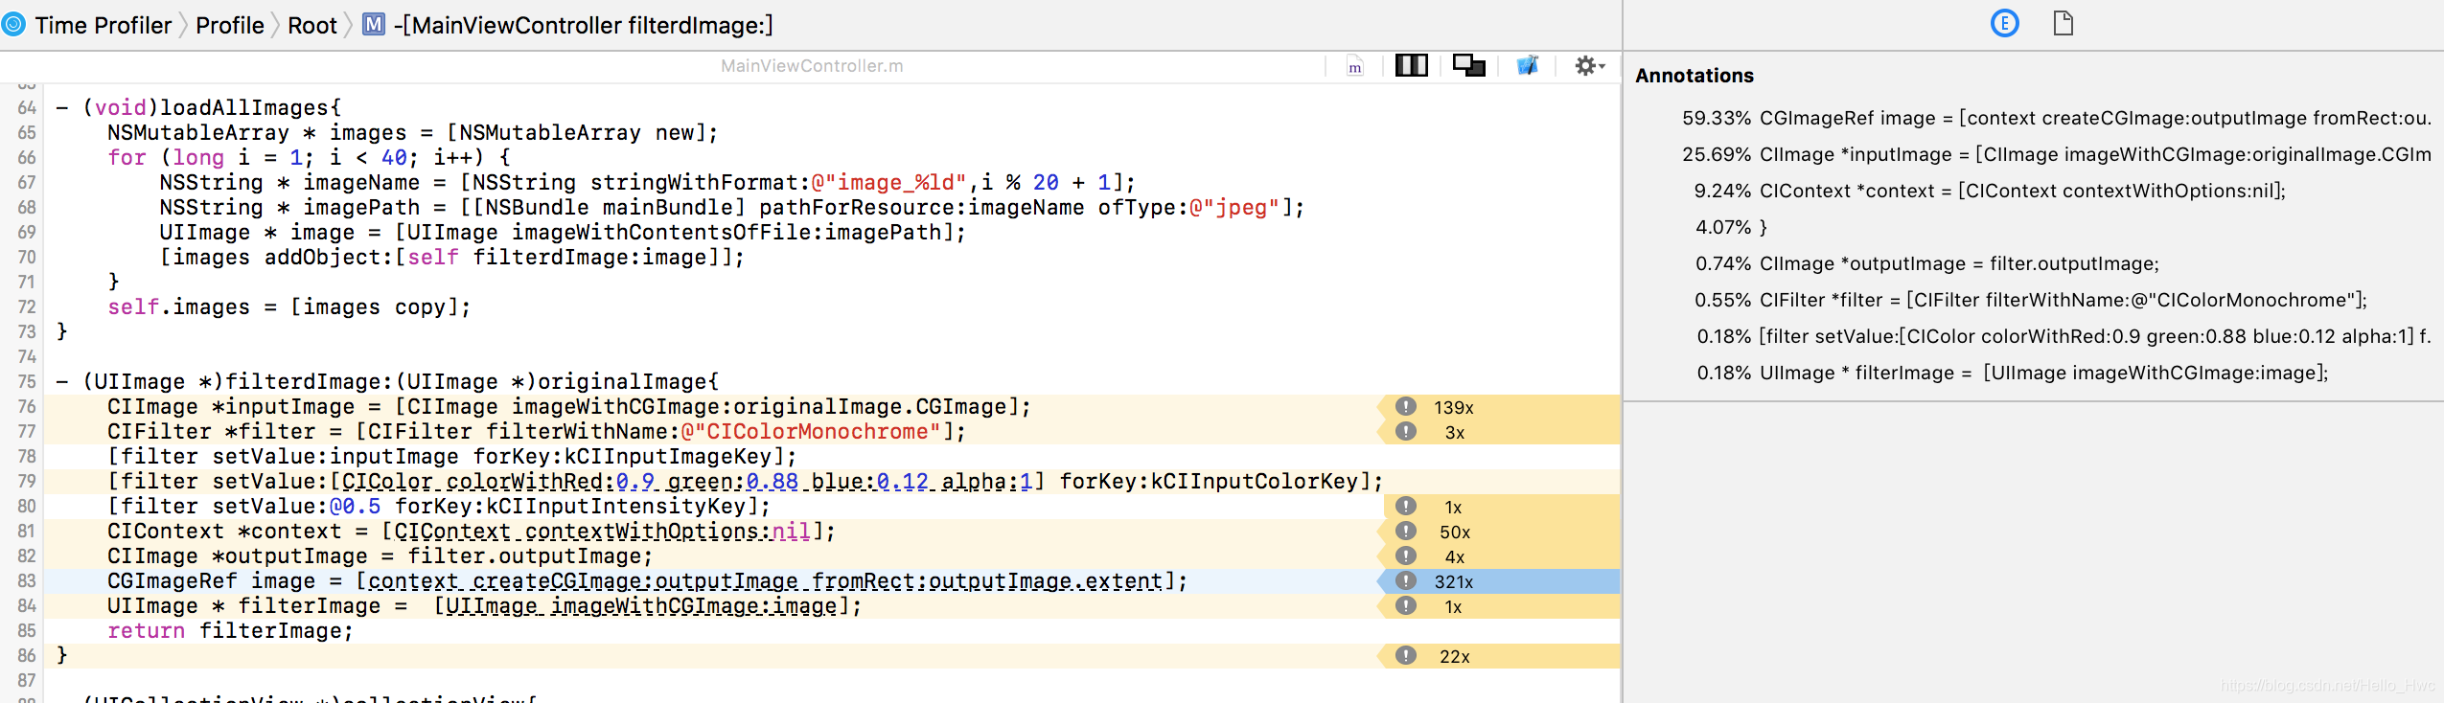Open Time Profiler breadcrumb item
This screenshot has width=2444, height=703.
coord(103,25)
